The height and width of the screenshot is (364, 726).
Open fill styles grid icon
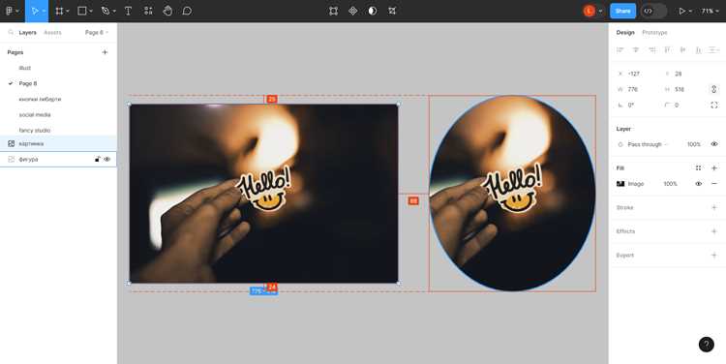tap(698, 168)
